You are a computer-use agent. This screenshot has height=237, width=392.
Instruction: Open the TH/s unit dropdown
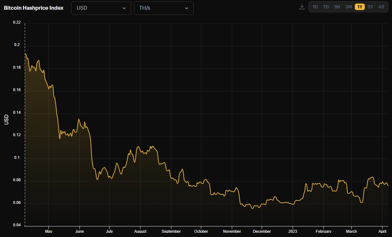pyautogui.click(x=163, y=8)
